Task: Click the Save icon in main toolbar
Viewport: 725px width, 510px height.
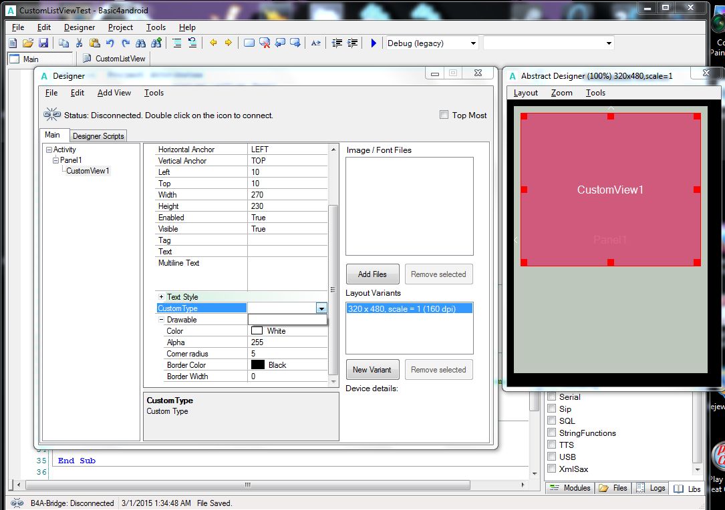Action: pyautogui.click(x=43, y=43)
